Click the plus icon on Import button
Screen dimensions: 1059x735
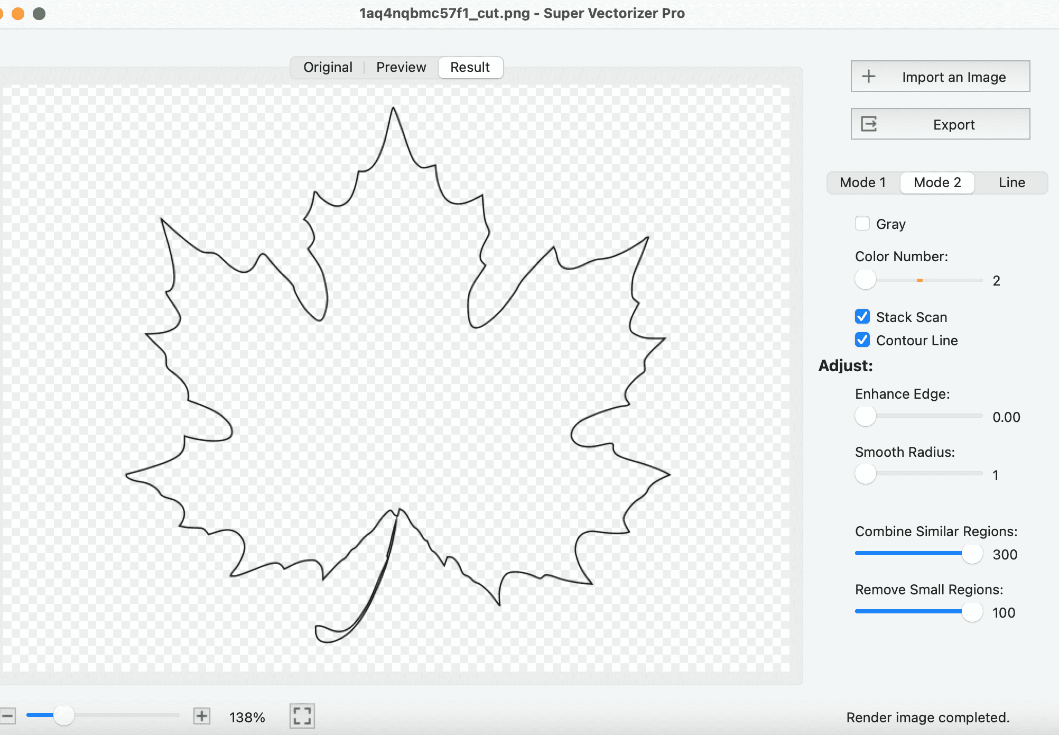pyautogui.click(x=869, y=77)
